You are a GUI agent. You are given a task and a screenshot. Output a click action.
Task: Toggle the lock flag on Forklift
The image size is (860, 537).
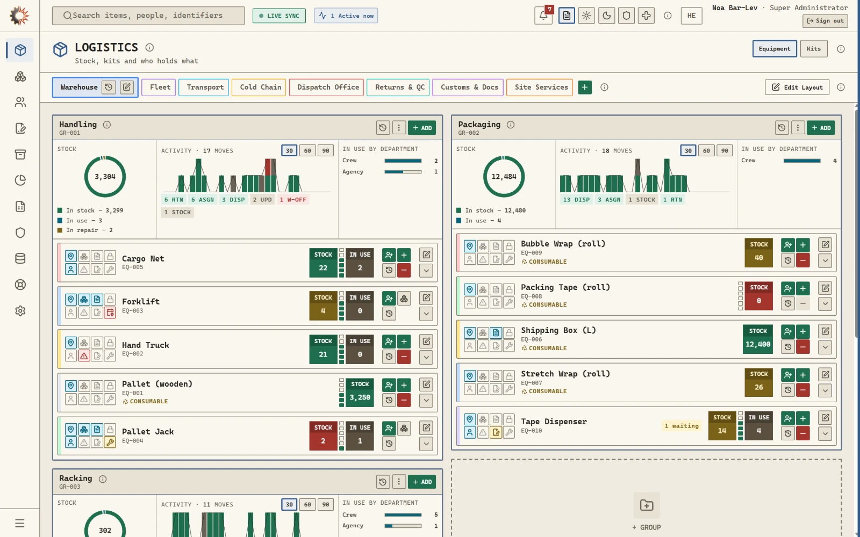(x=110, y=299)
